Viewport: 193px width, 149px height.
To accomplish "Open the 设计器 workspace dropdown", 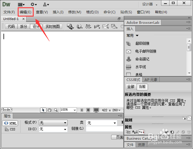I will pos(150,4).
